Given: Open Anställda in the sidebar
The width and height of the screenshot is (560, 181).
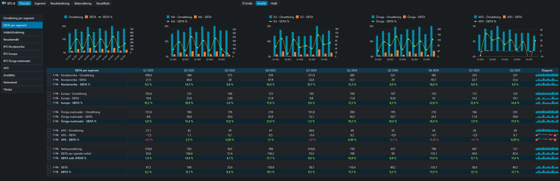Looking at the screenshot, I should [21, 75].
